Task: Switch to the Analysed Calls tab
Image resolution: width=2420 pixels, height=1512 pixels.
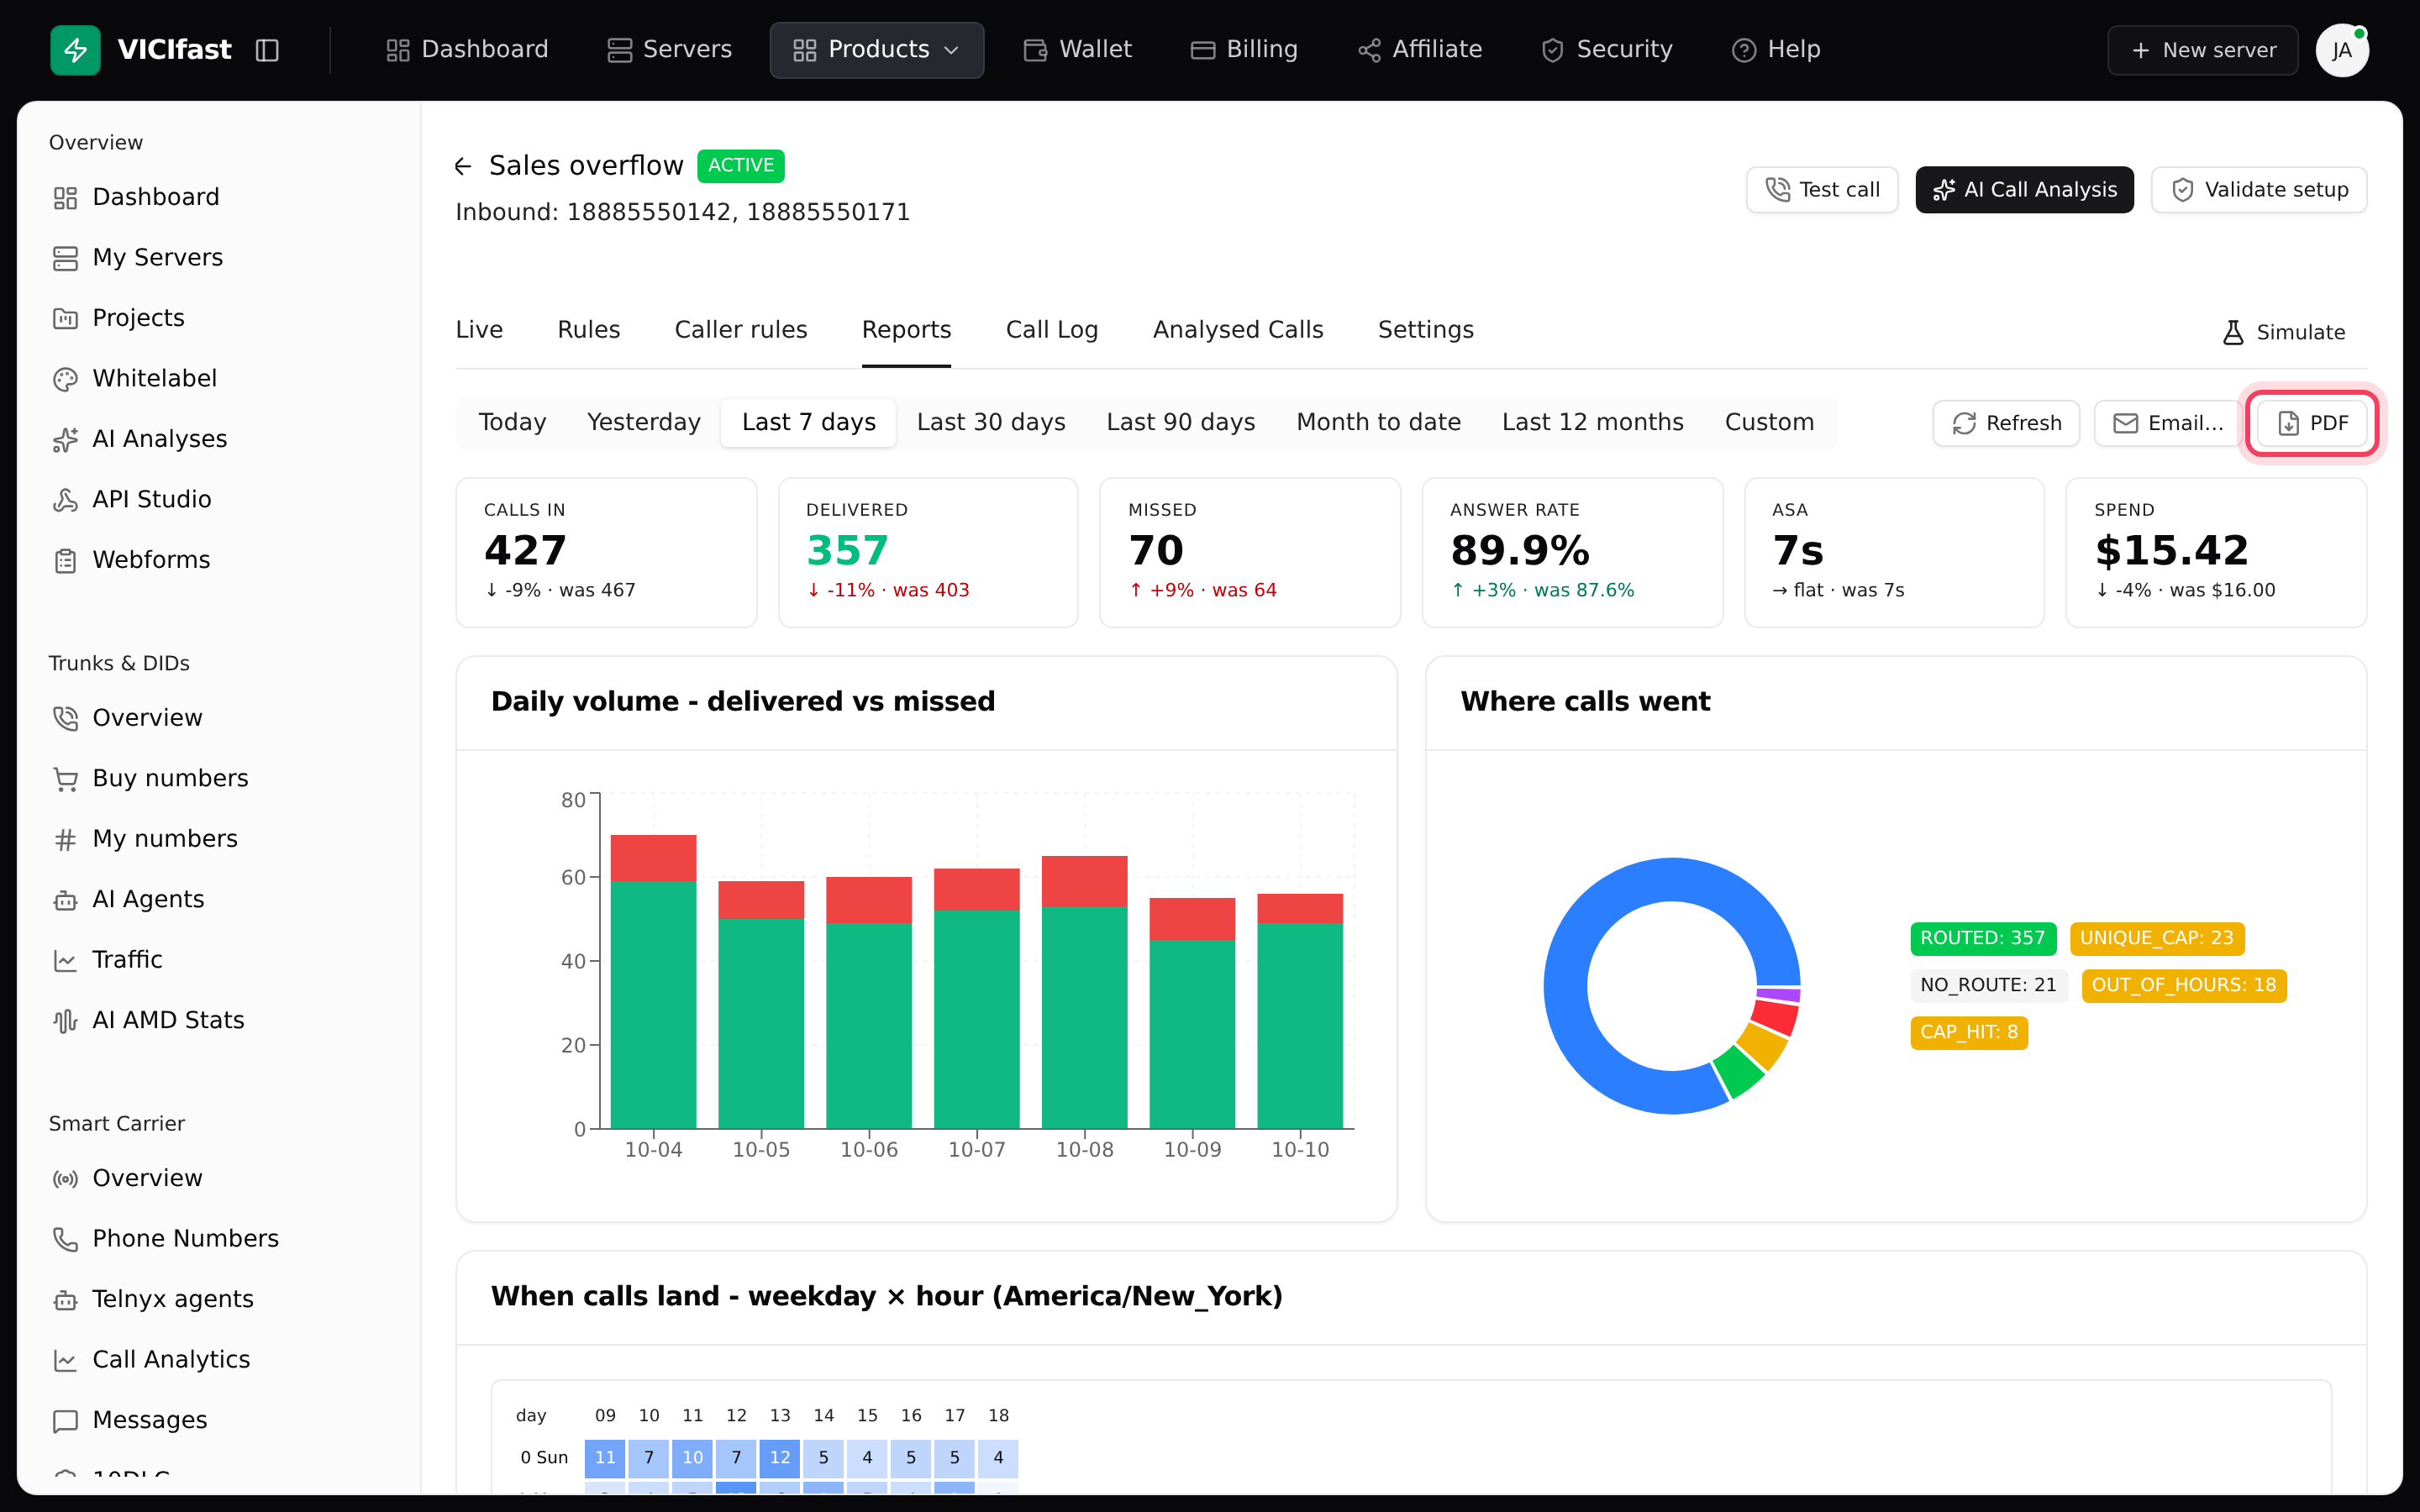Action: (1238, 330)
